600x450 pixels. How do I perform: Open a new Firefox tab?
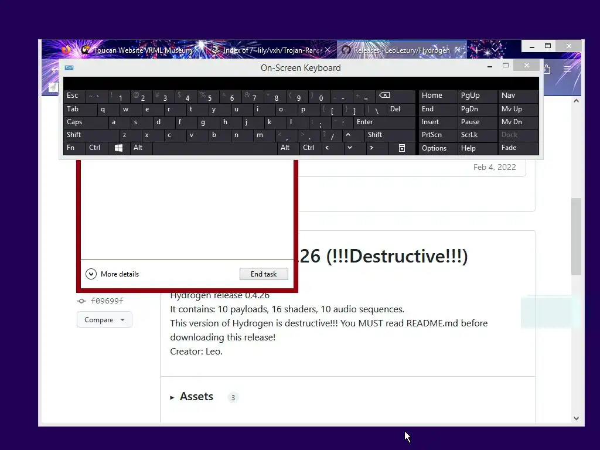477,50
